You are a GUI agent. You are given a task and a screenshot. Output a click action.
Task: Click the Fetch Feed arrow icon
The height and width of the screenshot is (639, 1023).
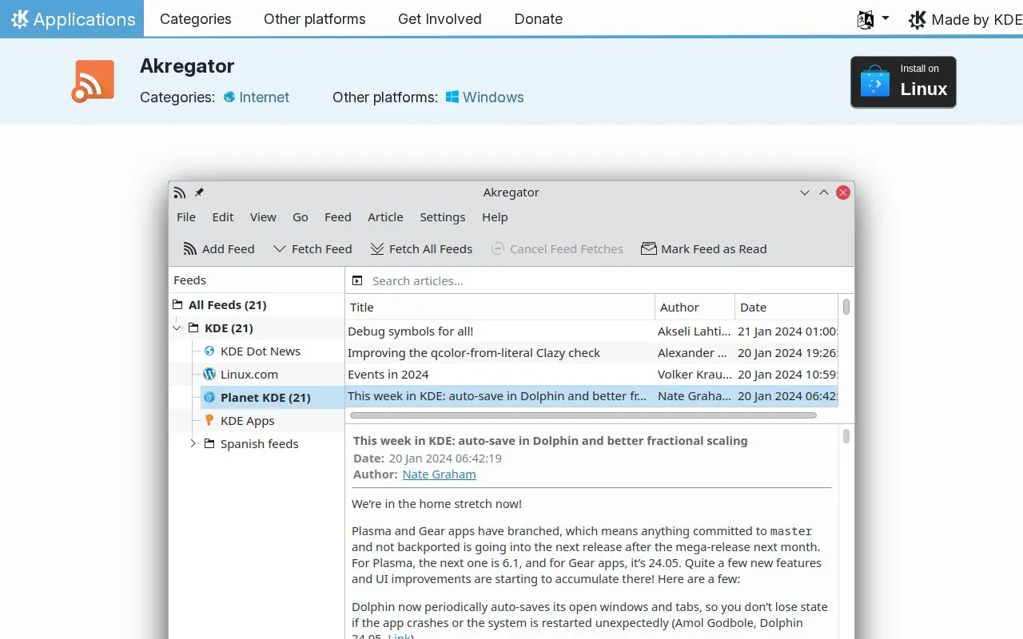pyautogui.click(x=280, y=249)
